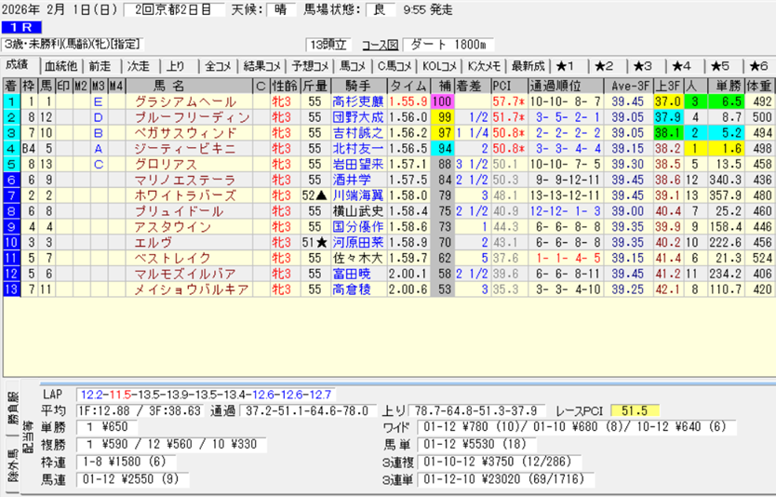Viewport: 776px width, 497px height.
Task: Click the pink 100 補正 value cell
Action: 441,101
